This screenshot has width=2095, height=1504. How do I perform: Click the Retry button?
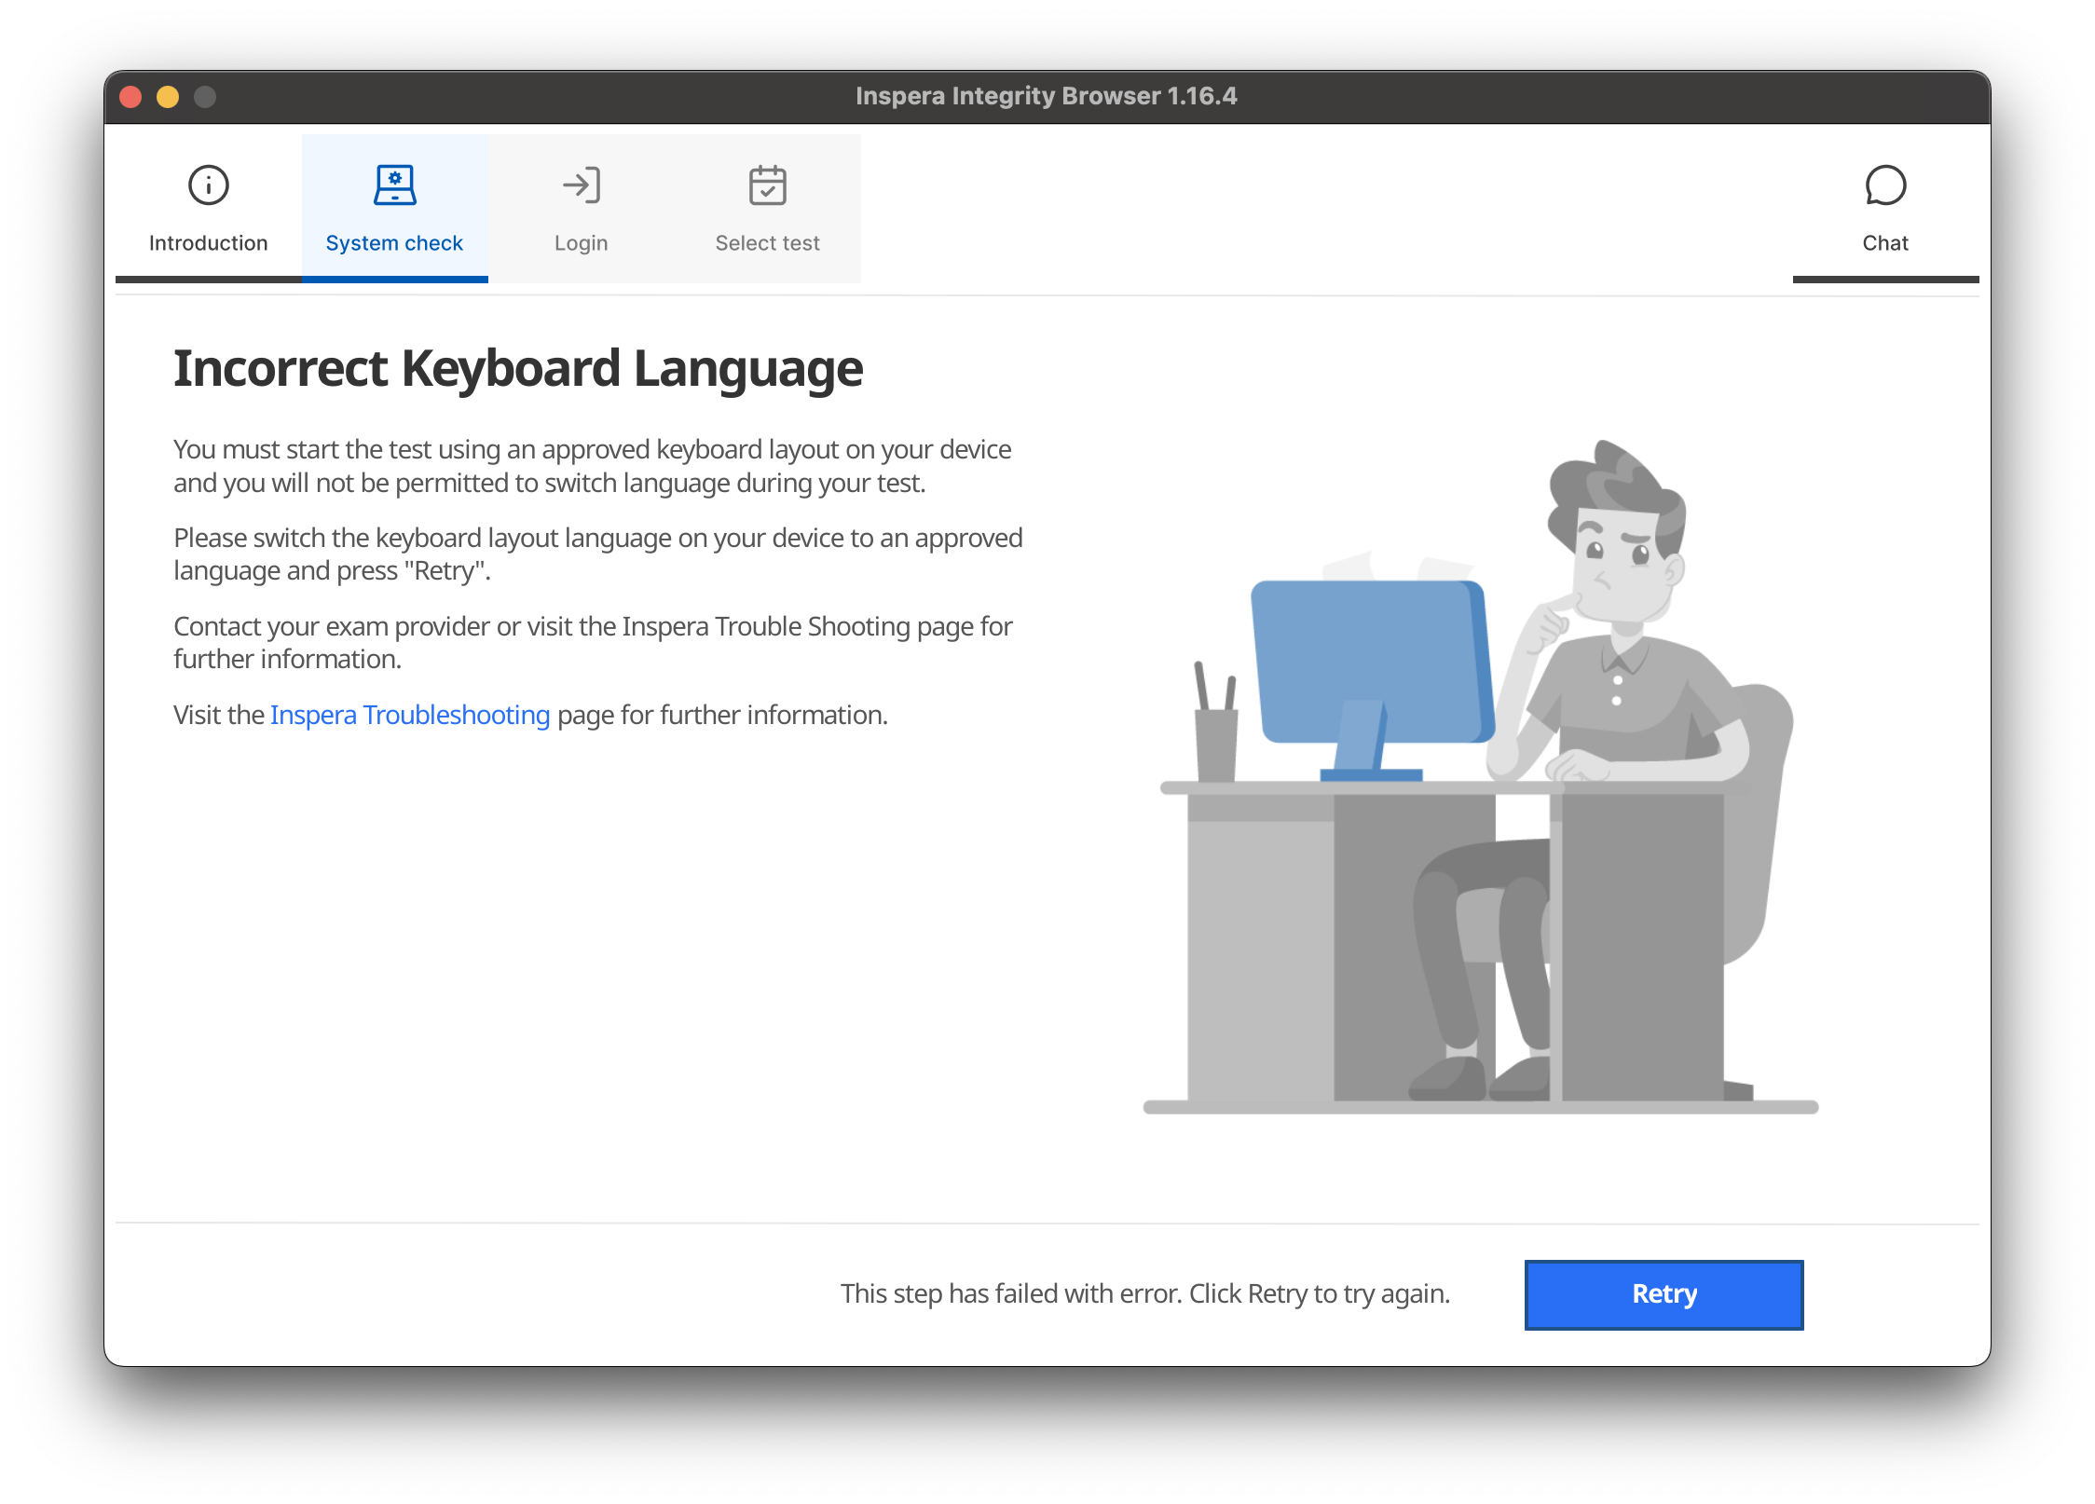[1664, 1294]
